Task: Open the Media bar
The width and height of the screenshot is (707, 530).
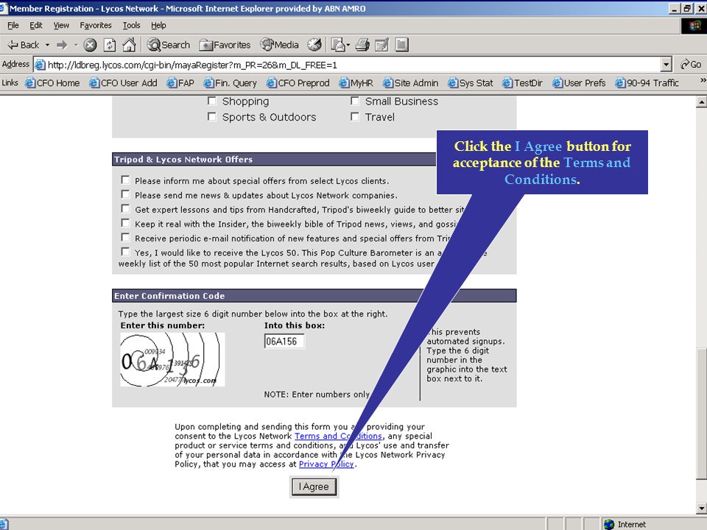Action: (x=280, y=45)
